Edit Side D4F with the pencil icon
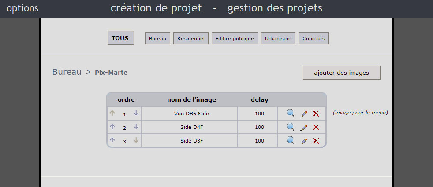This screenshot has height=187, width=433. [x=303, y=128]
